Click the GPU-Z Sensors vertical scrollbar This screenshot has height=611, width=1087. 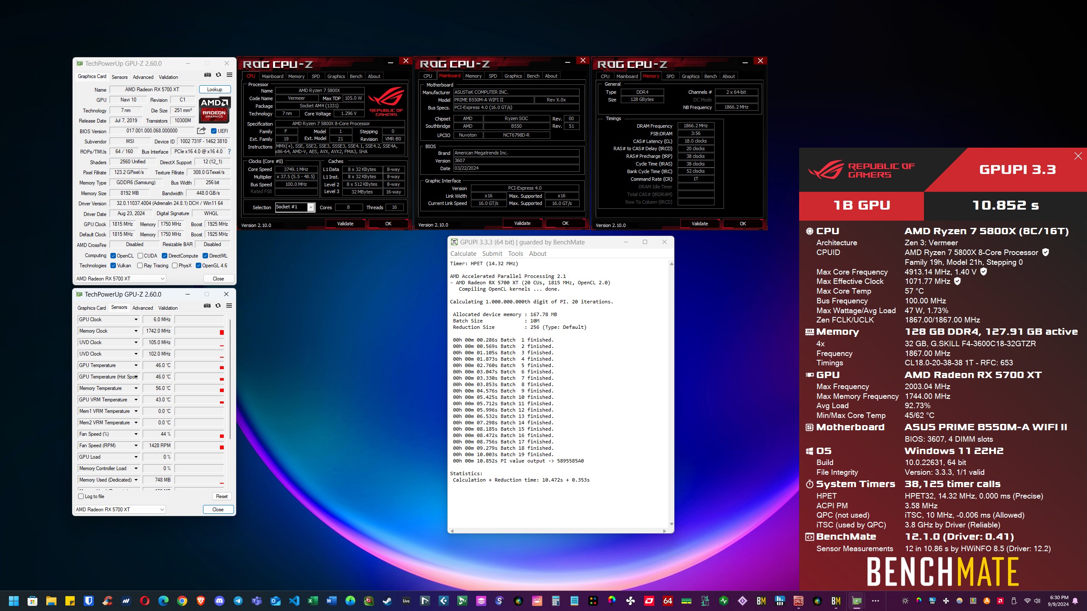click(x=230, y=380)
